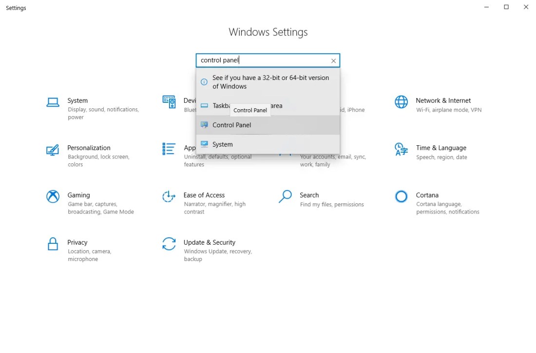Screen dimensions: 536x353
Task: Open the Network & Internet globe icon
Action: coord(401,102)
